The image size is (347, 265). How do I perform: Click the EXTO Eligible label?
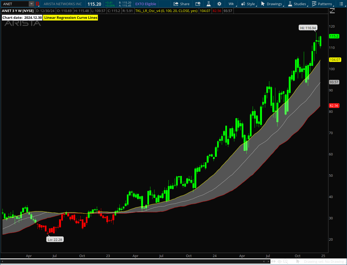point(146,4)
